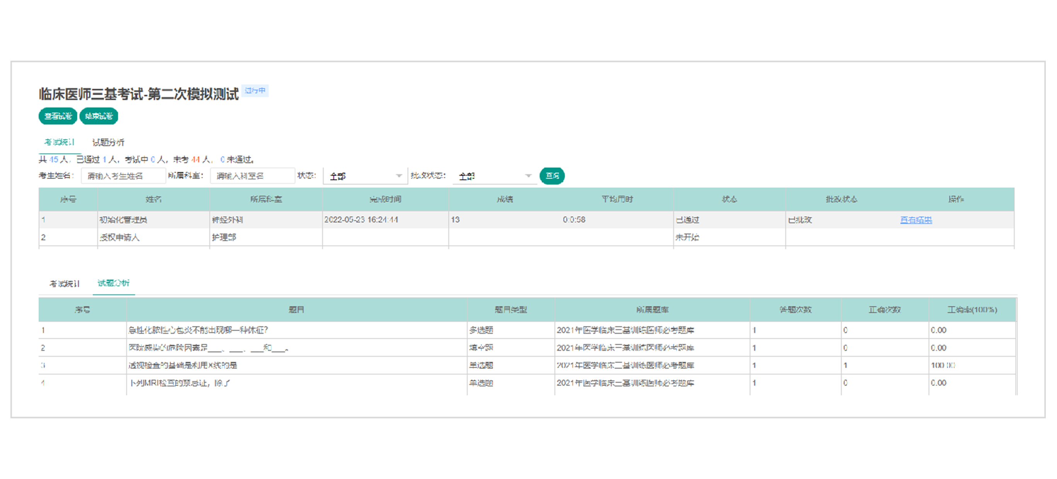This screenshot has width=1057, height=479.
Task: Click the 完成时间 column header
Action: coord(385,199)
